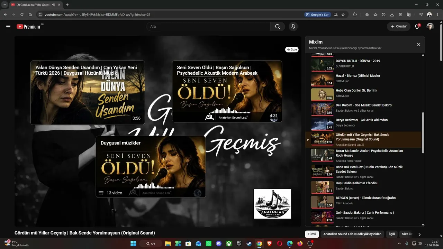Open Chrome extensions puzzle icon
This screenshot has width=443, height=249.
tap(355, 15)
